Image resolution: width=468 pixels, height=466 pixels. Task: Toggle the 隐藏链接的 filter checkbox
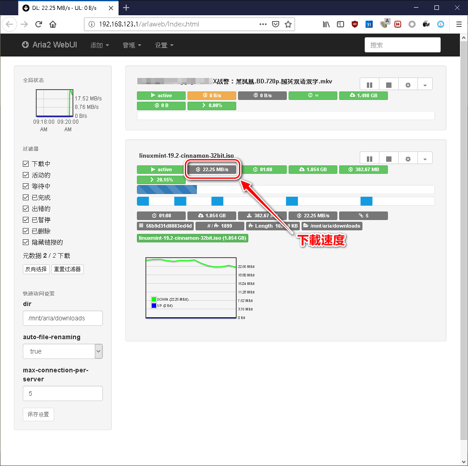pos(26,242)
